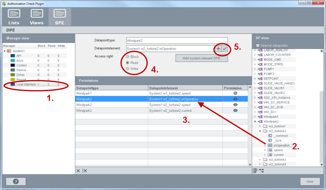Click Add system-relevant DPE button
326x190 pixels.
(202, 58)
